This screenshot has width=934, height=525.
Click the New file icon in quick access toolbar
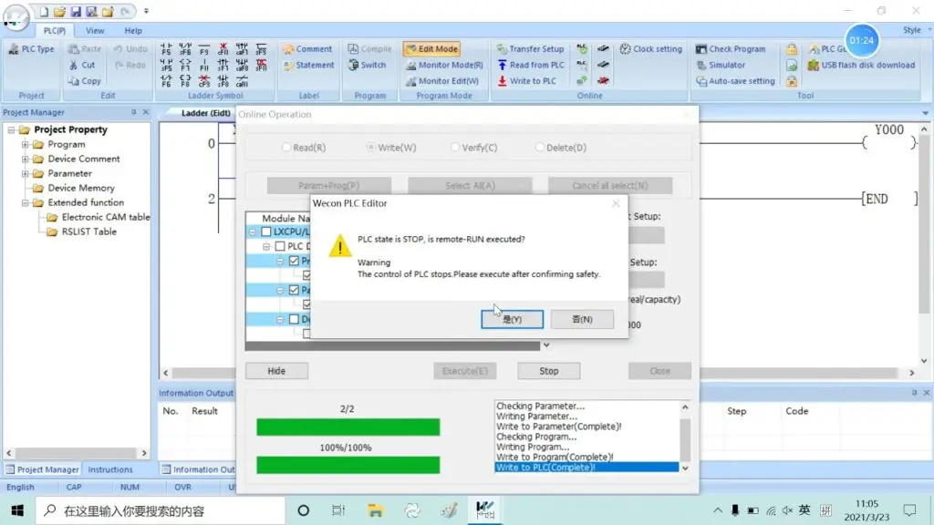[44, 11]
